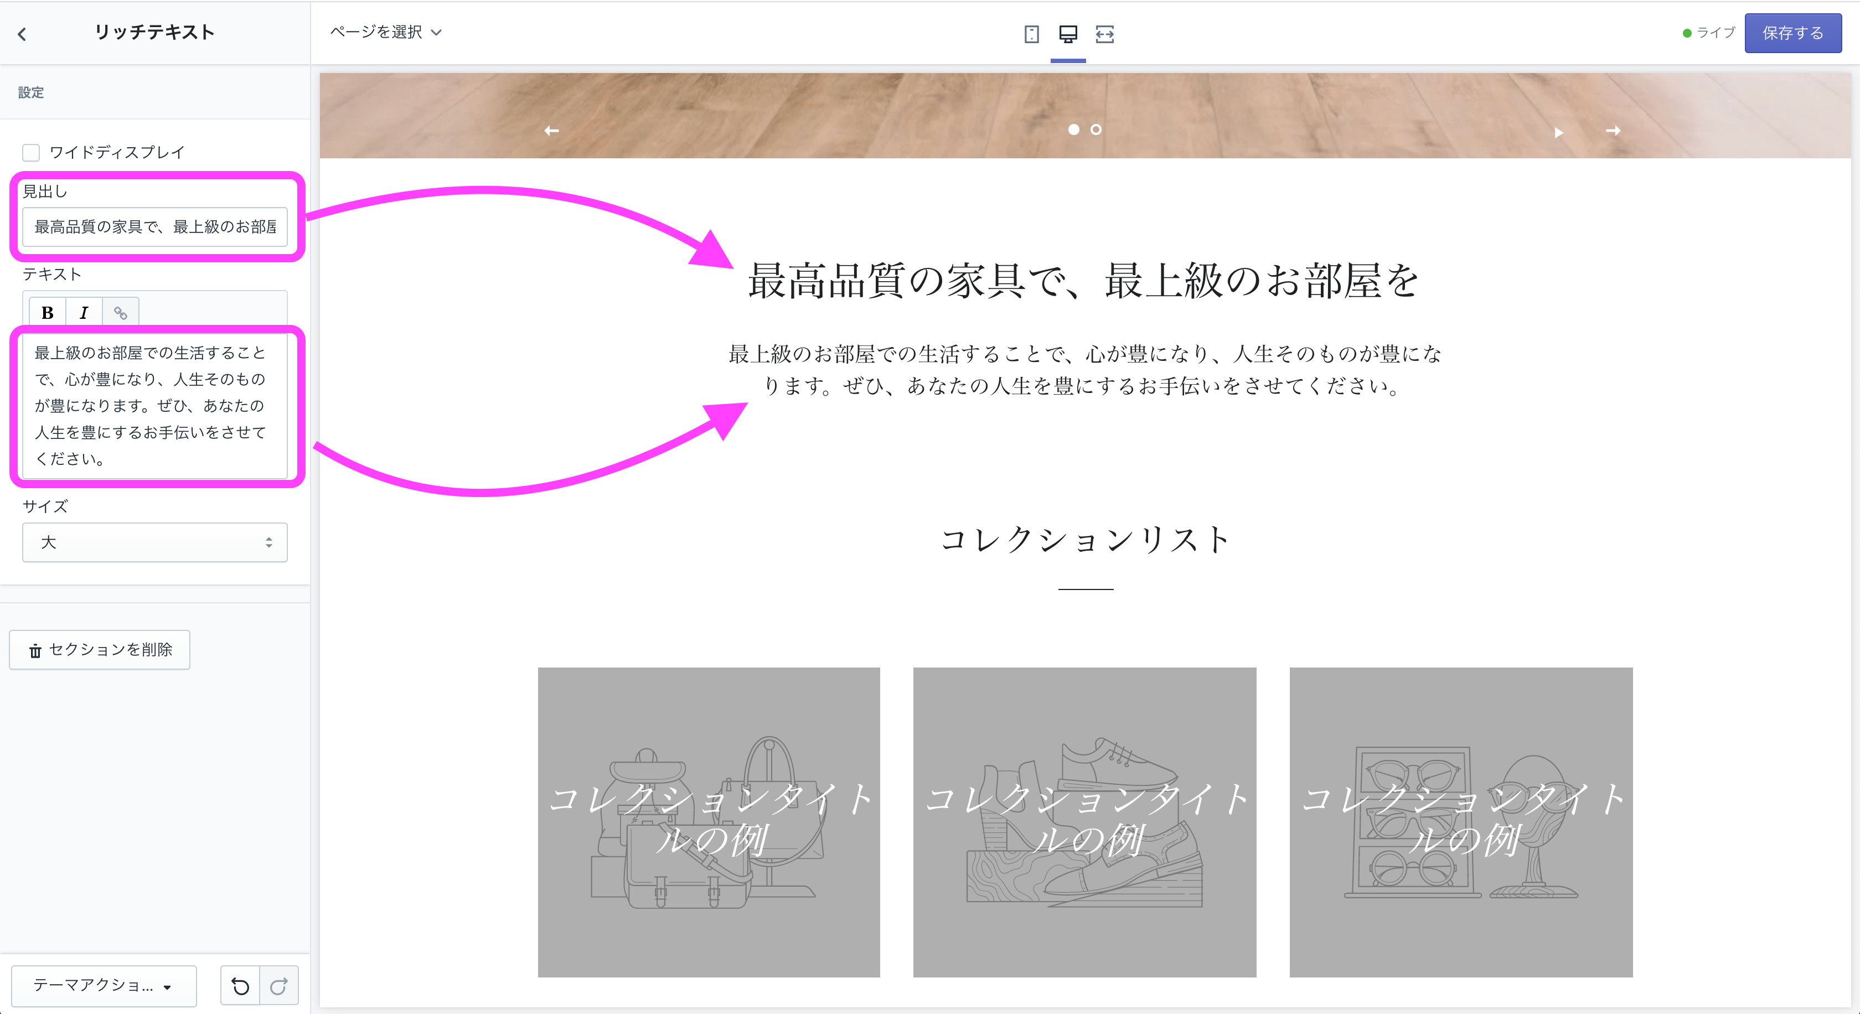Switch preview to desktop view
Screen dimensions: 1860x1014
click(1068, 33)
